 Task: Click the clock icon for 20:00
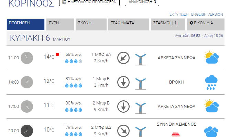27,131
